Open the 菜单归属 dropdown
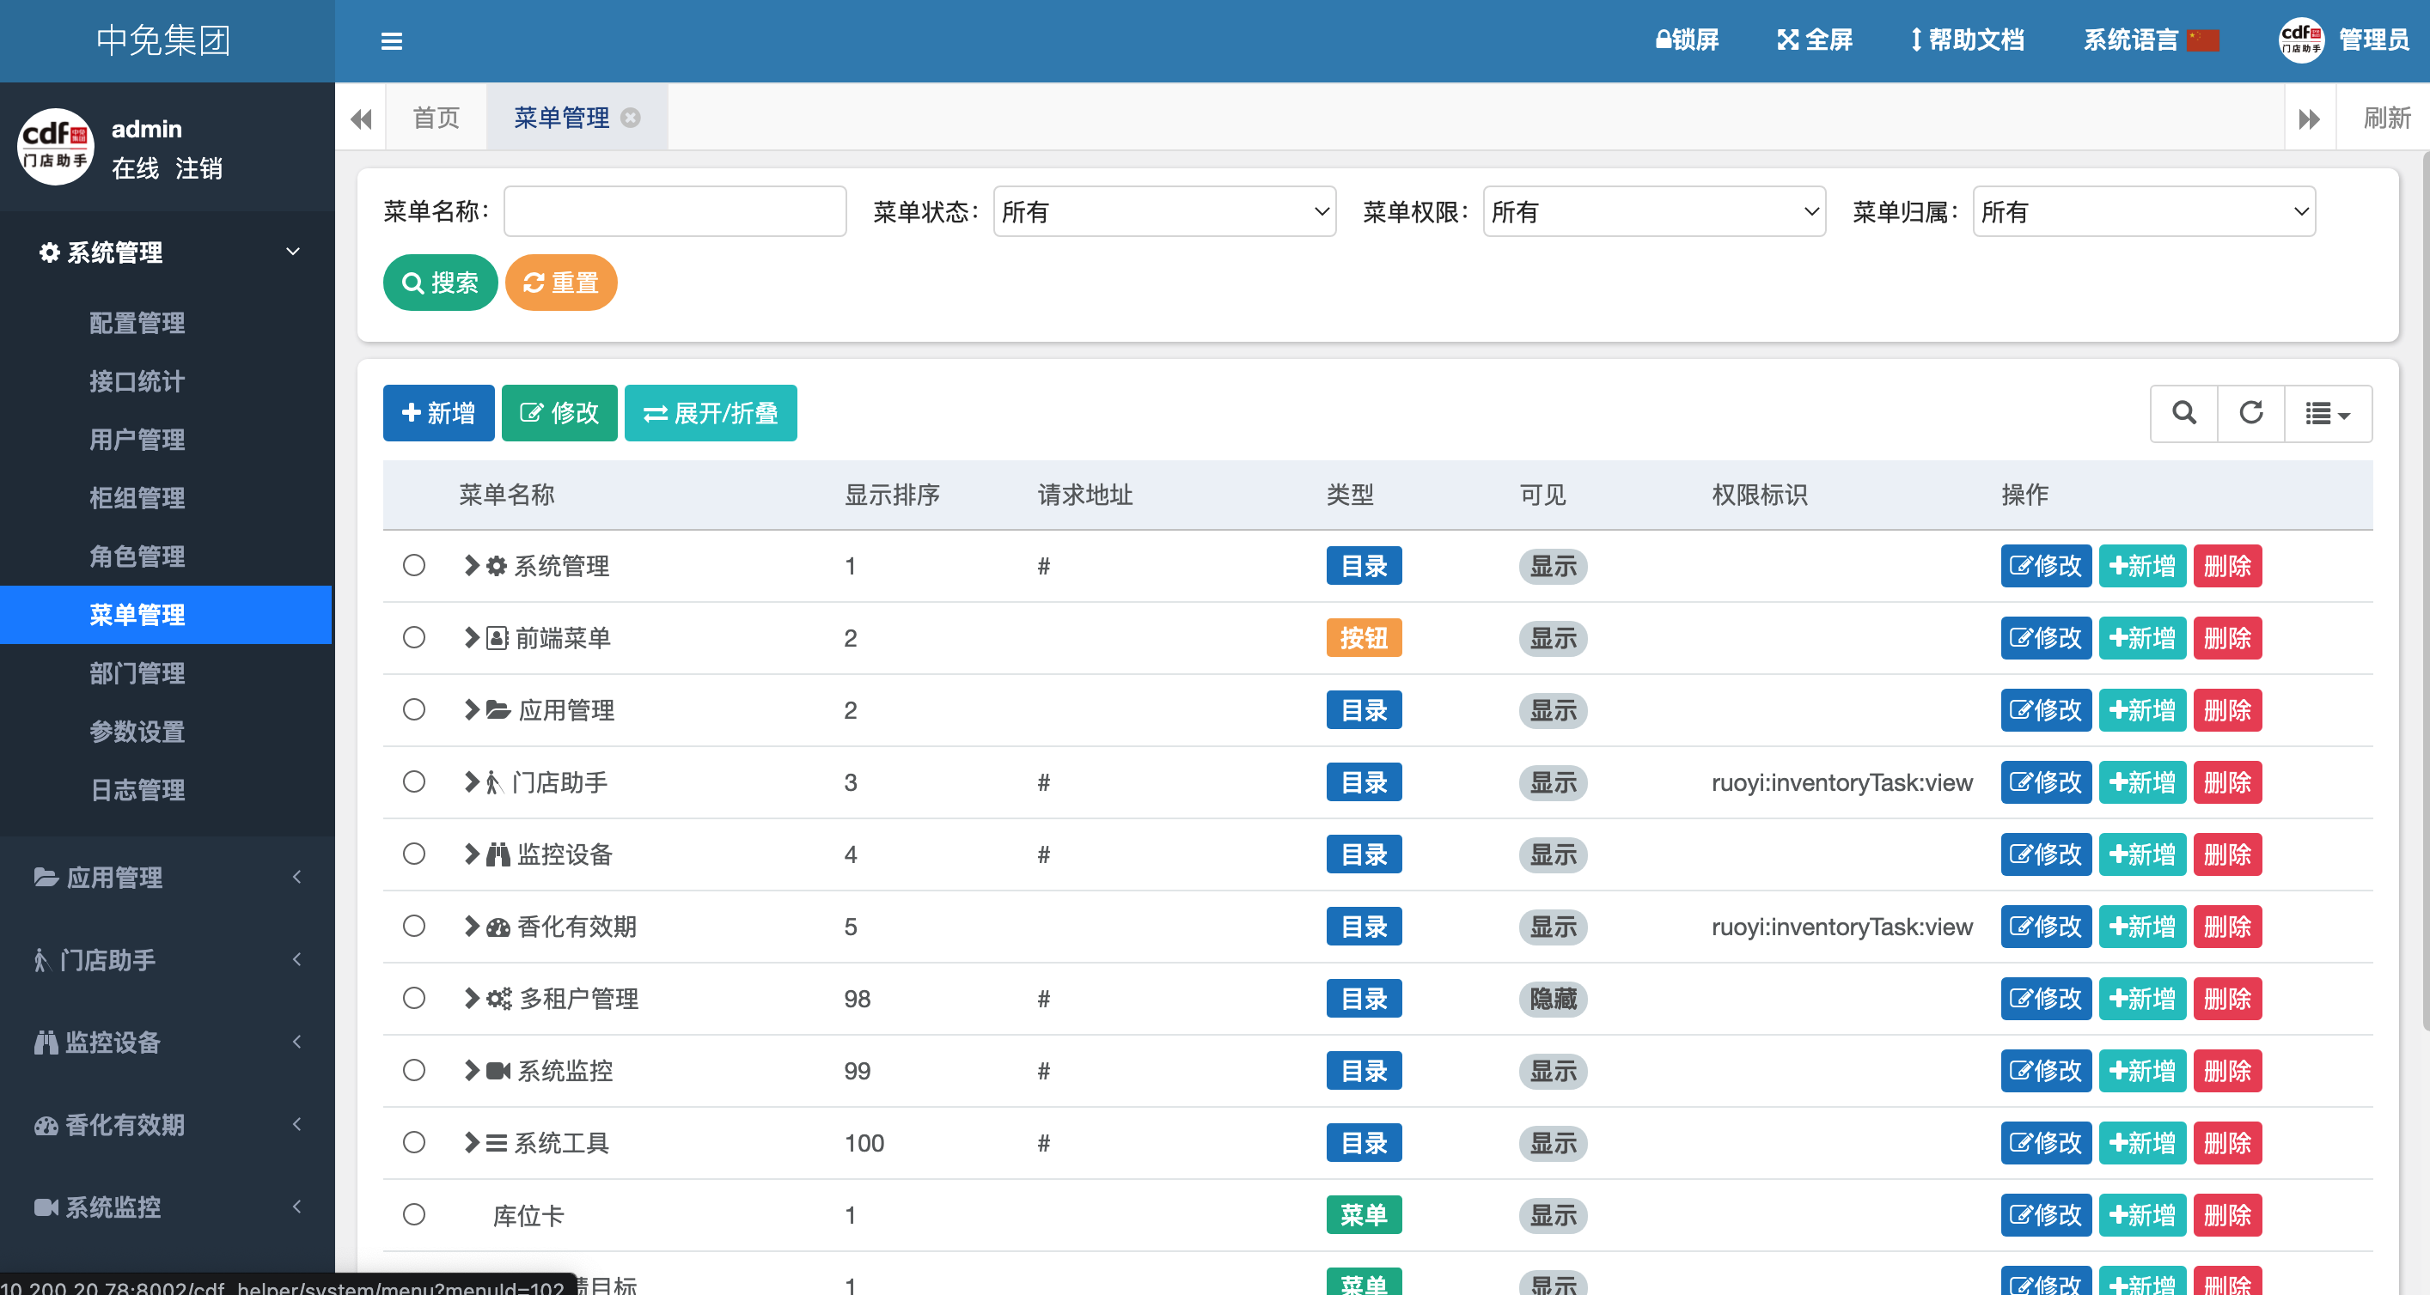Image resolution: width=2430 pixels, height=1295 pixels. pos(2143,212)
